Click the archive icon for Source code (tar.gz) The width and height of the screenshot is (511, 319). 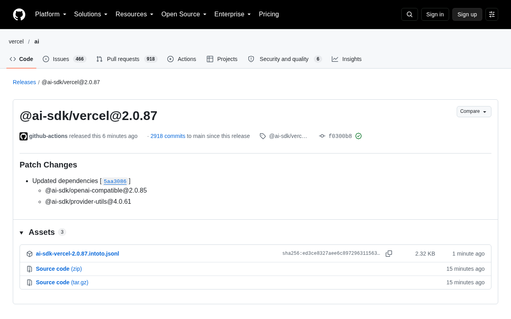(30, 283)
